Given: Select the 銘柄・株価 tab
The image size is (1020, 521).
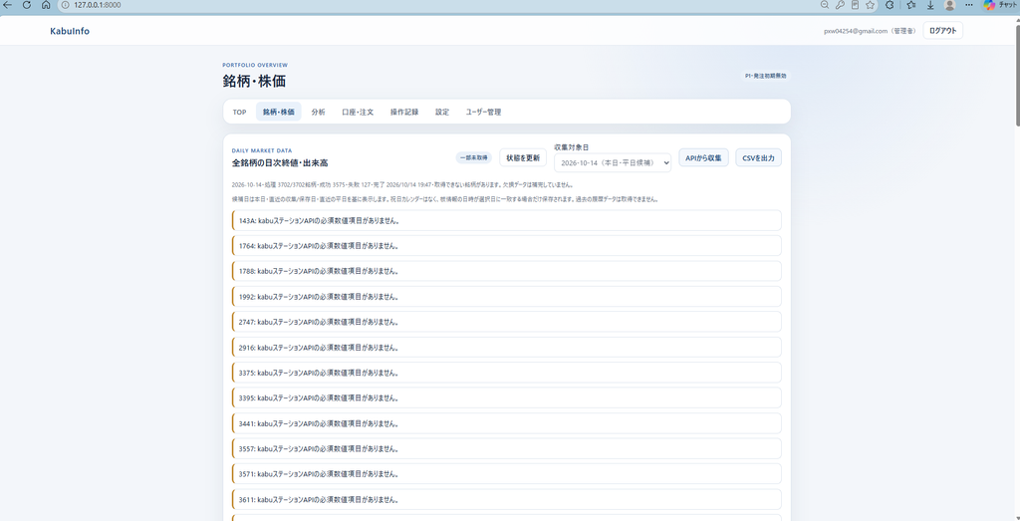Looking at the screenshot, I should pyautogui.click(x=279, y=112).
